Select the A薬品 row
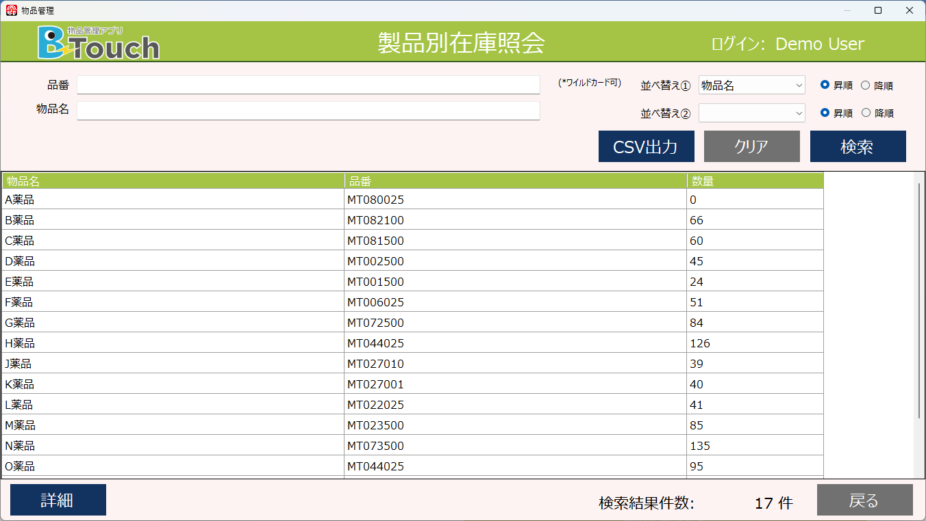 412,200
